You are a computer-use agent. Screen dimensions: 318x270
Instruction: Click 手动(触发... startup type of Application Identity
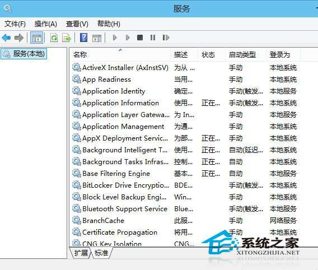246,91
